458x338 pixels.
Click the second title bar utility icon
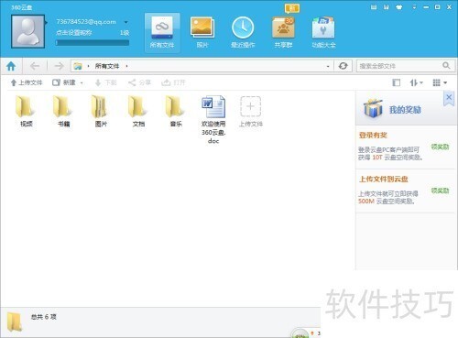point(387,7)
